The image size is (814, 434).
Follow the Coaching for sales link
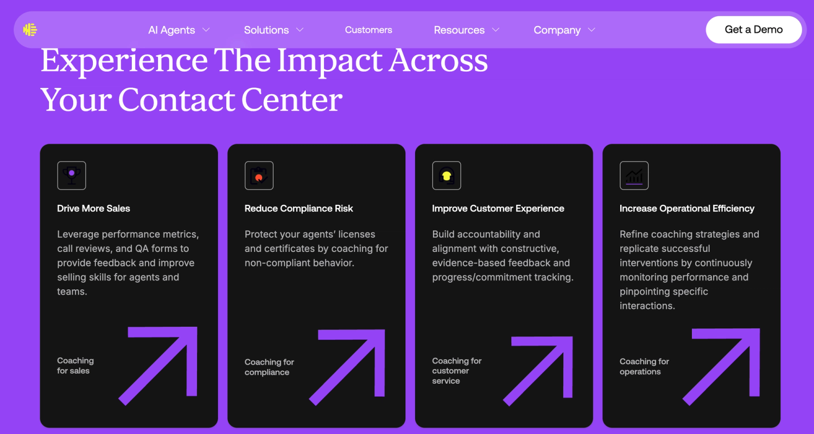[75, 366]
